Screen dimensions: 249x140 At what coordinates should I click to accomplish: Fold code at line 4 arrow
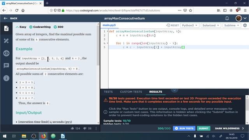point(107,43)
